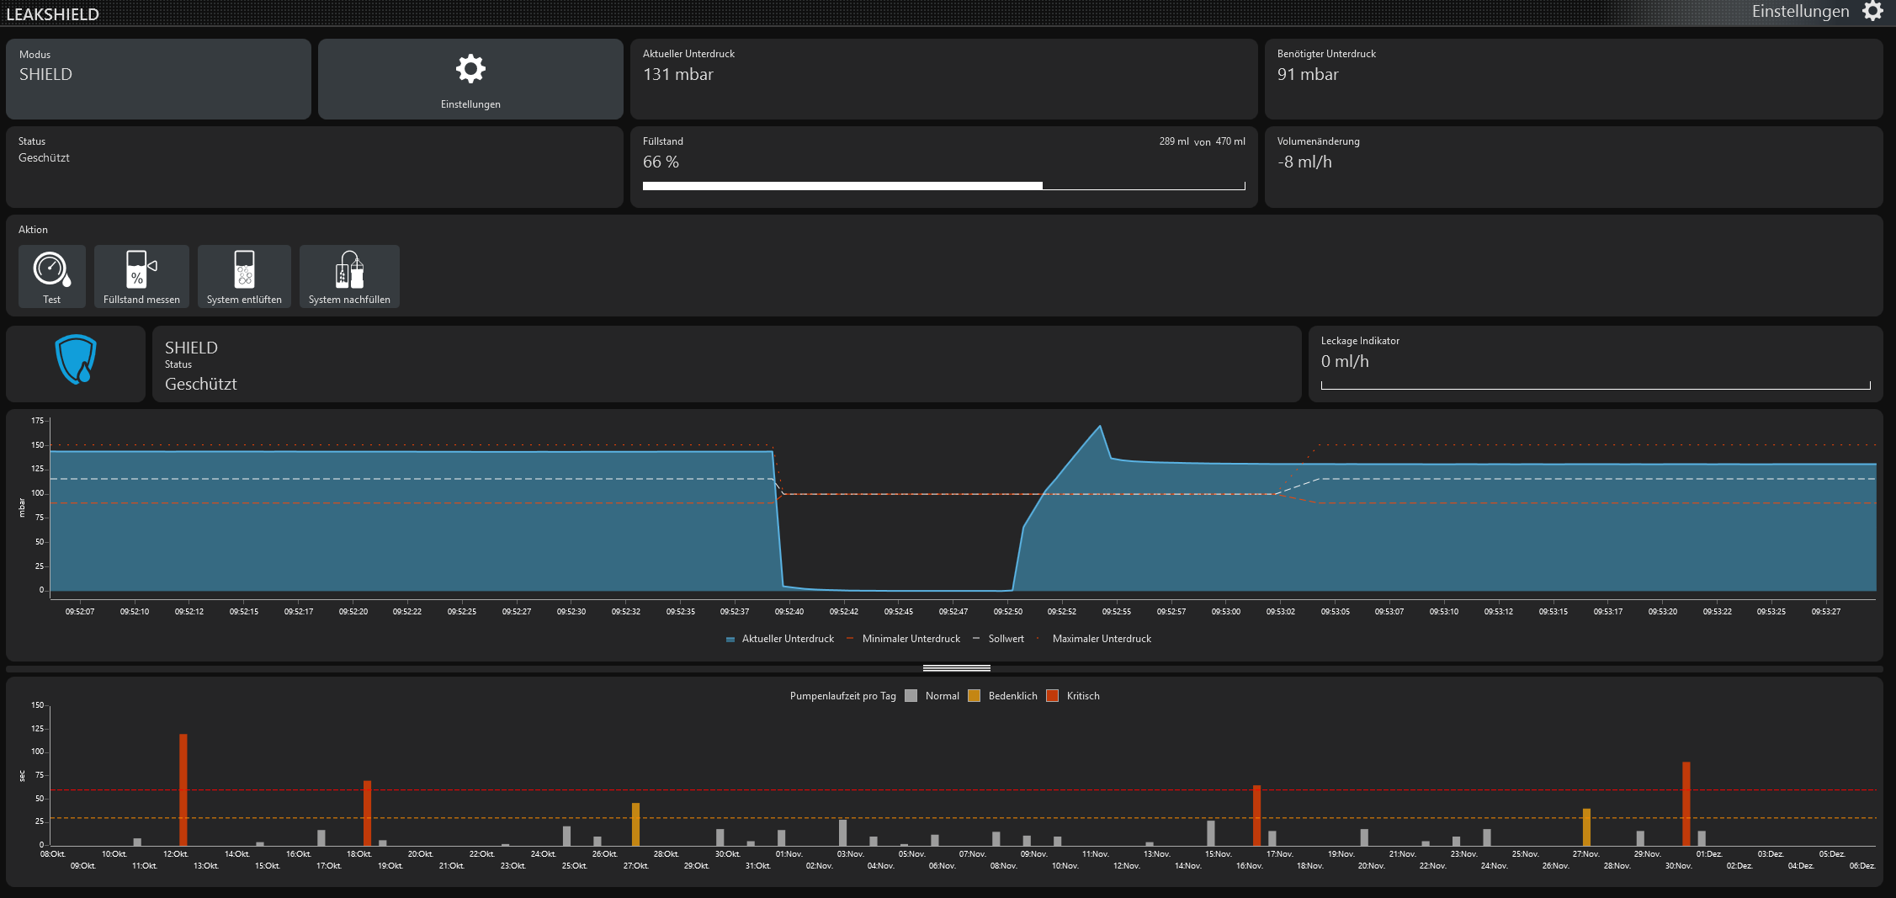Click the blue SHIELD droplet icon

[x=76, y=360]
